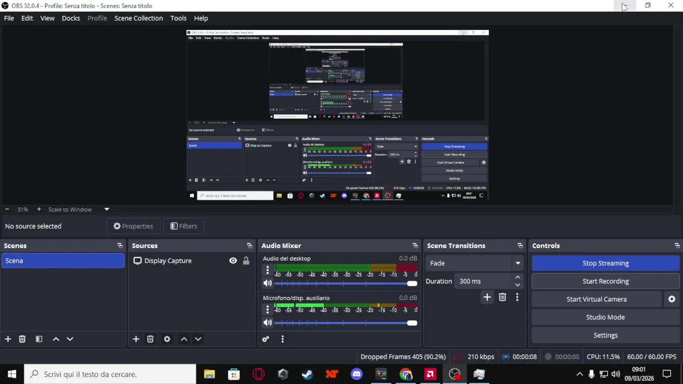
Task: Mute Microfono/disp. ausiliario speaker icon
Action: [x=267, y=323]
